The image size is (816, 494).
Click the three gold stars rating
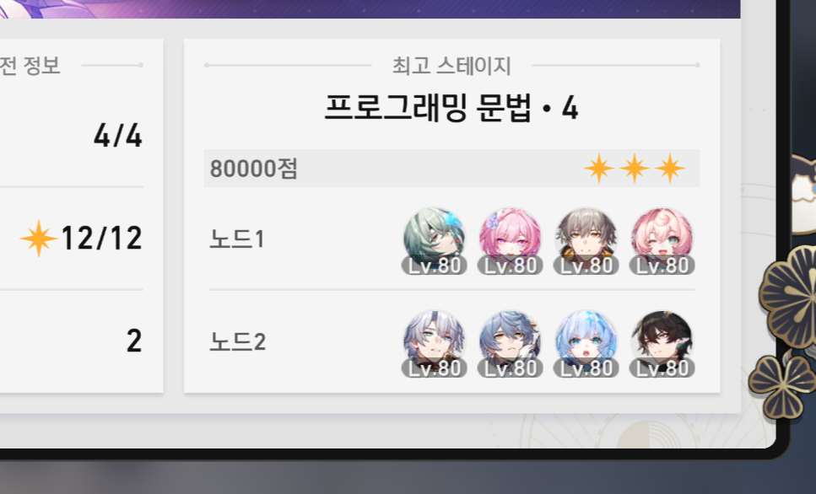(635, 169)
